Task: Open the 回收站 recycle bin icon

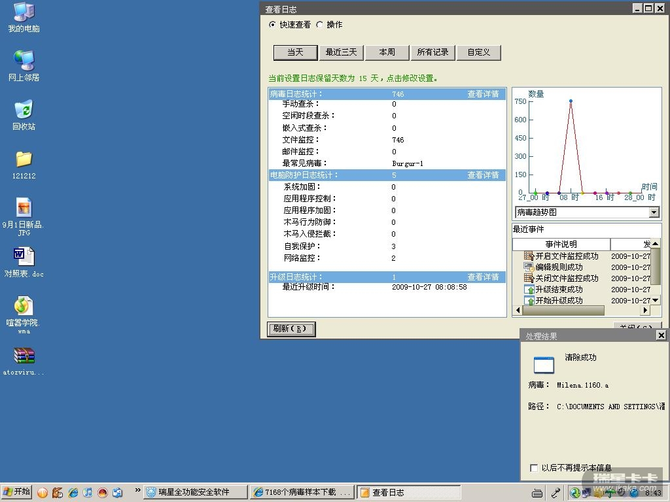Action: (x=24, y=110)
